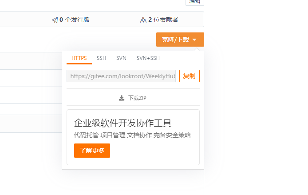Select the SSH clone tab
Image resolution: width=308 pixels, height=195 pixels.
[x=101, y=58]
